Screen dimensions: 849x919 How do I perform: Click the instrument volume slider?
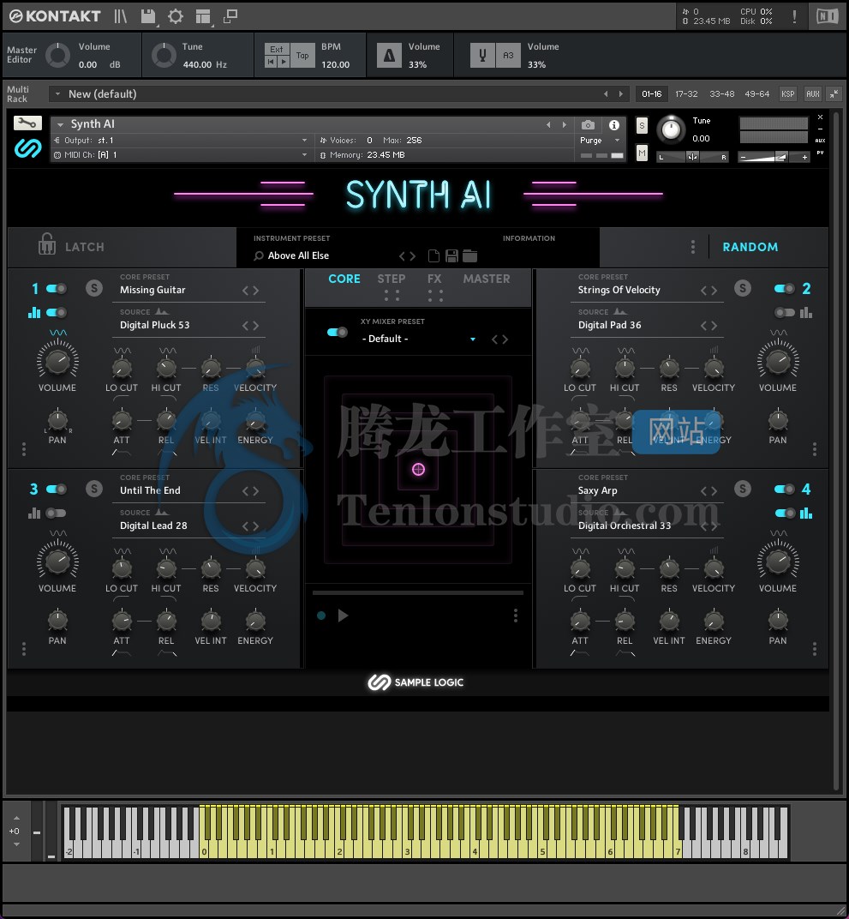774,157
